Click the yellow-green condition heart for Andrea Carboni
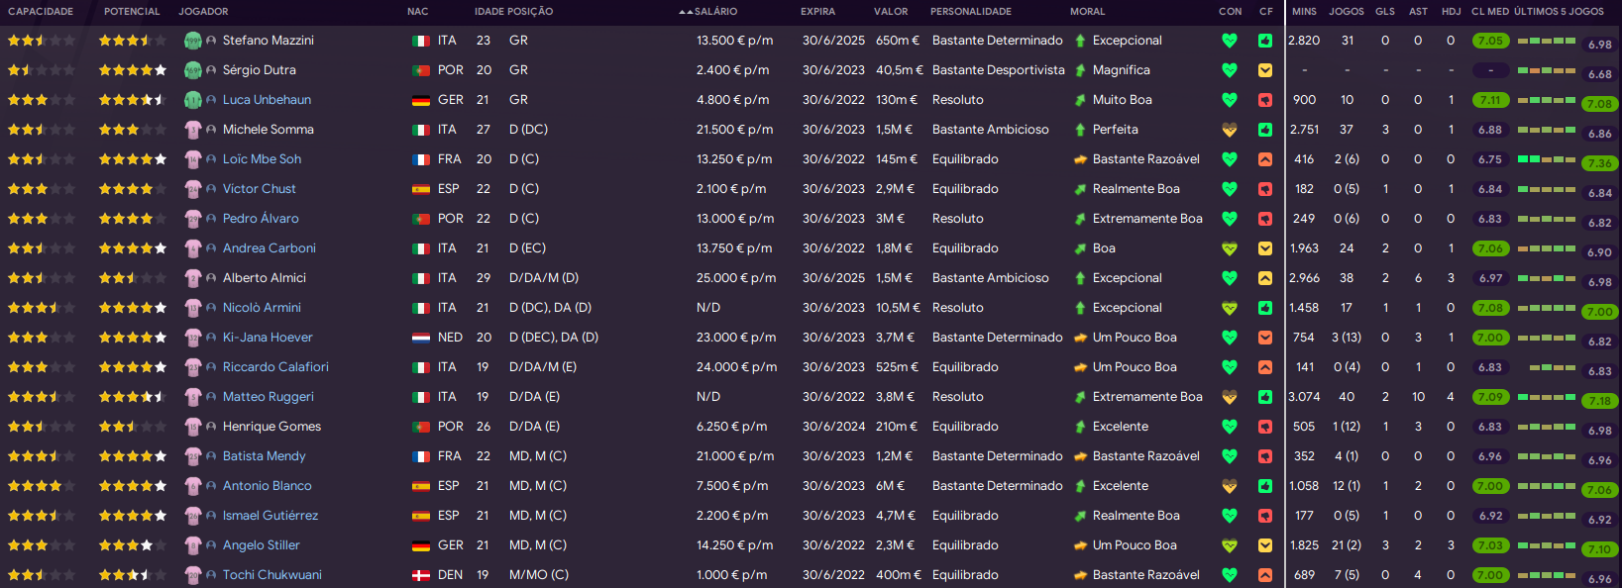The image size is (1622, 588). tap(1230, 248)
